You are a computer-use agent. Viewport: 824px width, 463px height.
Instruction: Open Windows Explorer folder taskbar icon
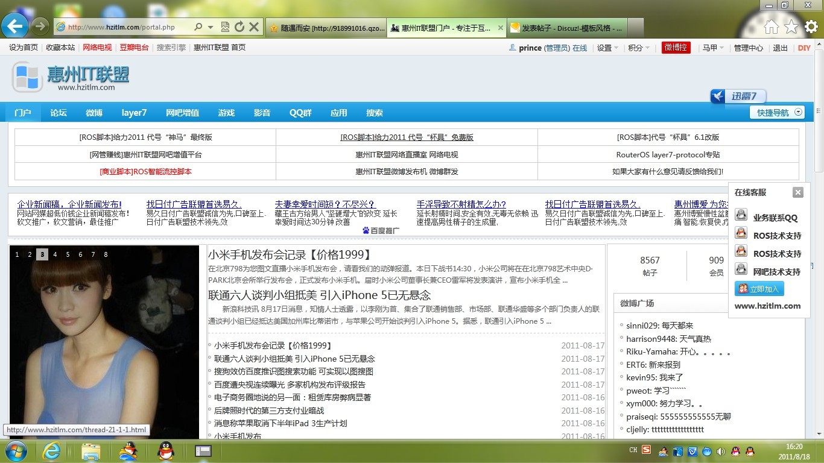pyautogui.click(x=90, y=451)
